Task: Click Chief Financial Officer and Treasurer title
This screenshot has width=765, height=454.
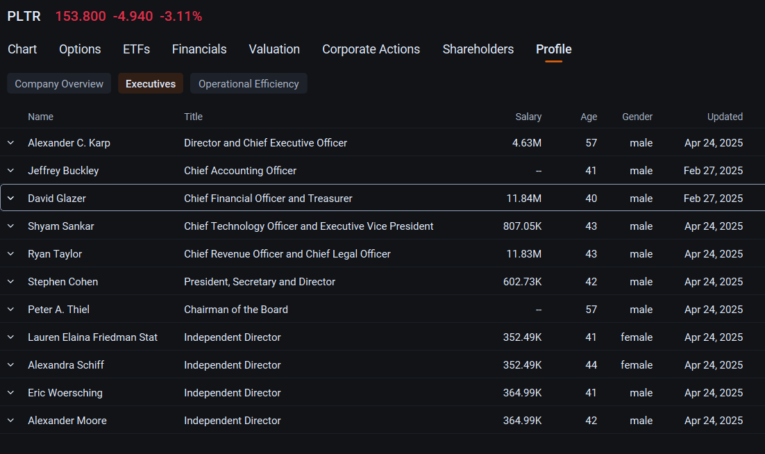Action: [268, 199]
